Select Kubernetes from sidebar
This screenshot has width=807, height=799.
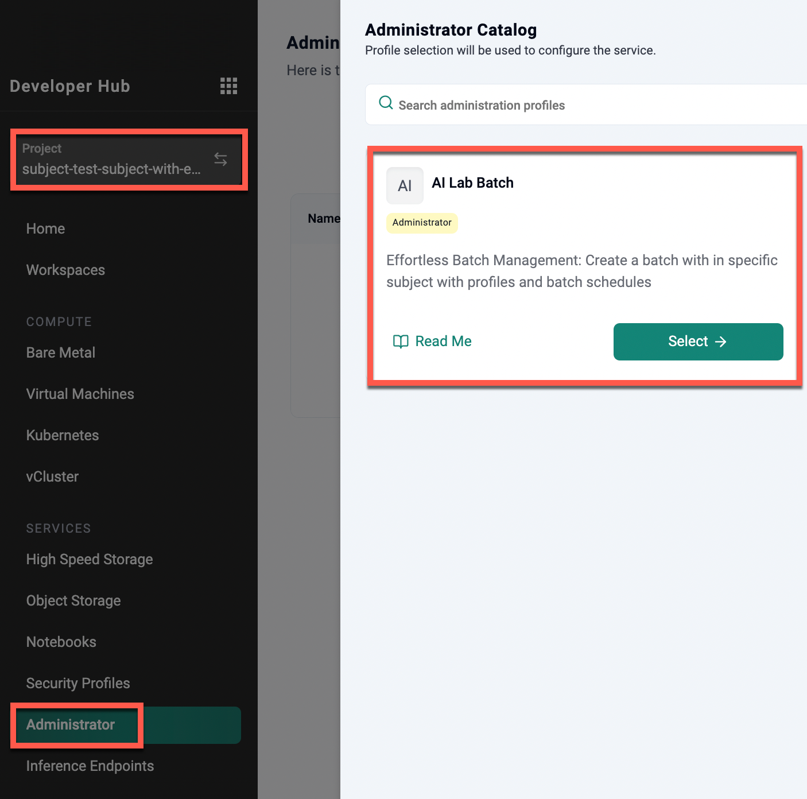(x=63, y=435)
